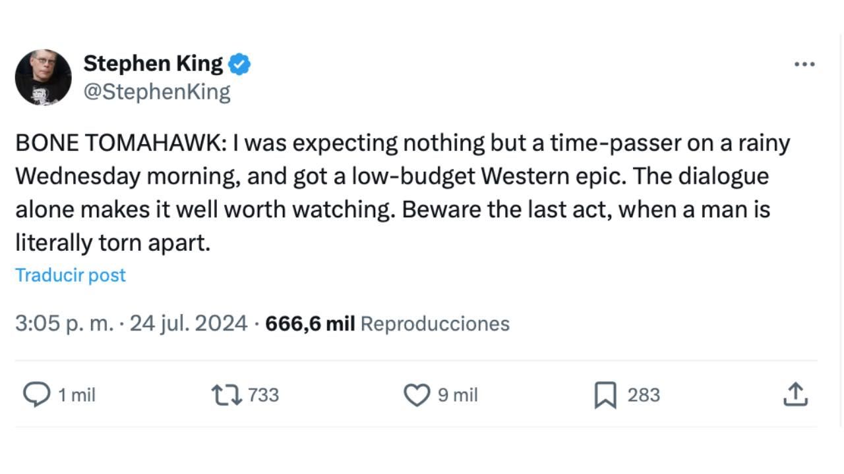Click the 733 reposts count
Image resolution: width=844 pixels, height=474 pixels.
[264, 395]
